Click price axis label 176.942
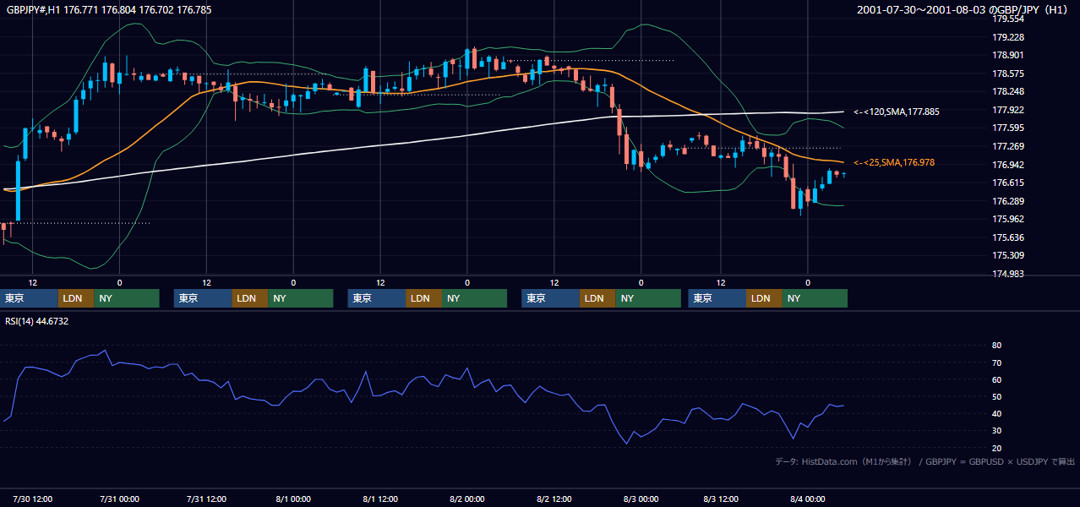This screenshot has width=1080, height=507. [1007, 165]
